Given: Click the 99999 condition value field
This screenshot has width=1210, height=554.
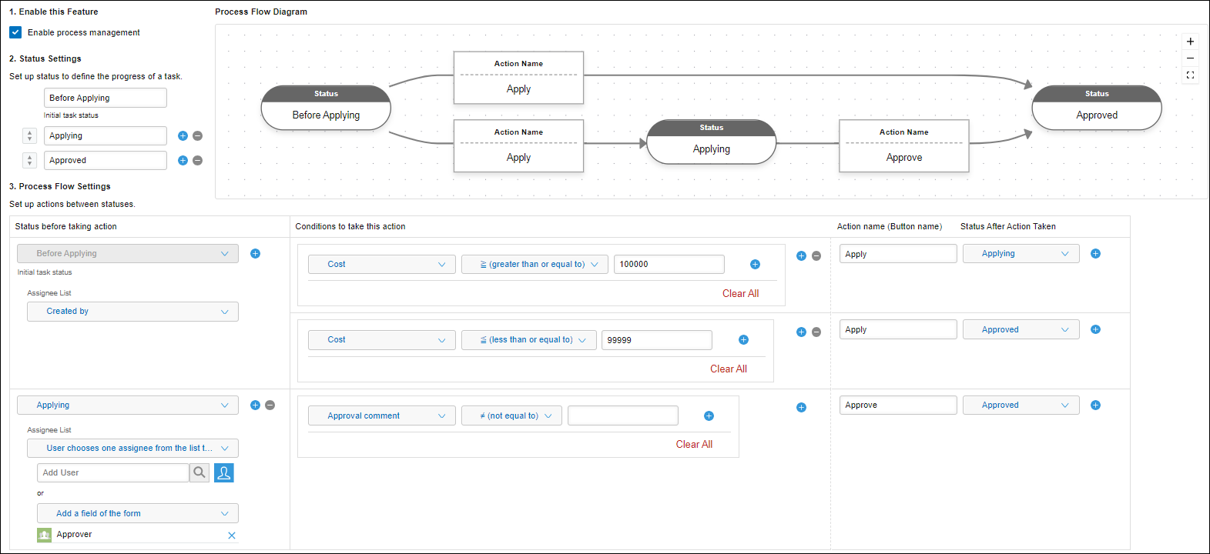Looking at the screenshot, I should pyautogui.click(x=657, y=339).
